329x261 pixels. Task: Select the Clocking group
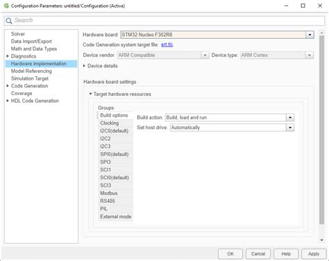click(x=116, y=123)
